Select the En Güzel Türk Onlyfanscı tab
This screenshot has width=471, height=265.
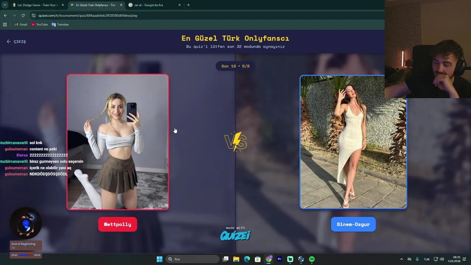95,5
